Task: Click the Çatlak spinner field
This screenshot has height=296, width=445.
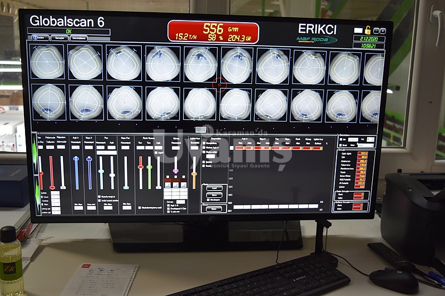Action: pyautogui.click(x=55, y=193)
